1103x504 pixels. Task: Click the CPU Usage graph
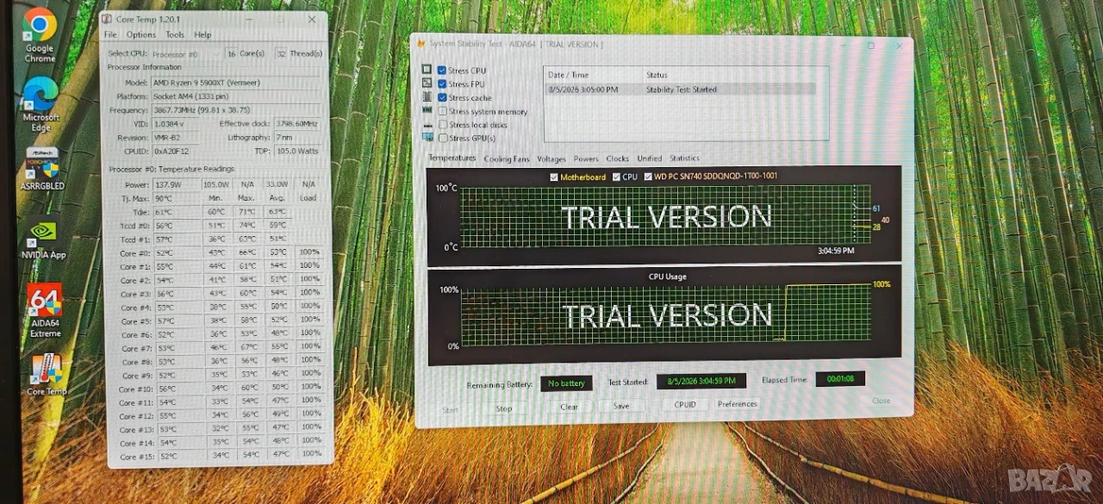coord(664,316)
